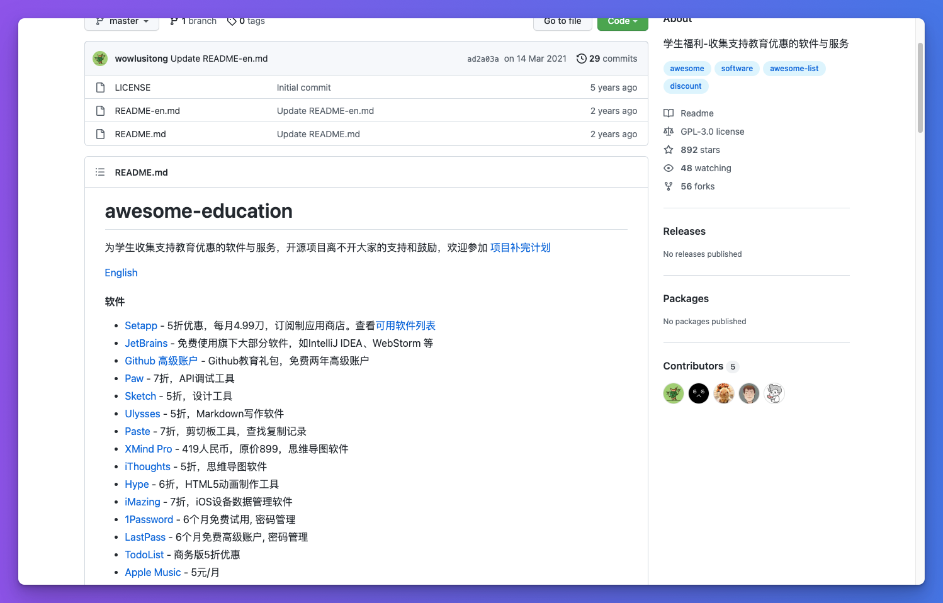Image resolution: width=943 pixels, height=603 pixels.
Task: Click the file icon beside LICENSE
Action: point(100,87)
